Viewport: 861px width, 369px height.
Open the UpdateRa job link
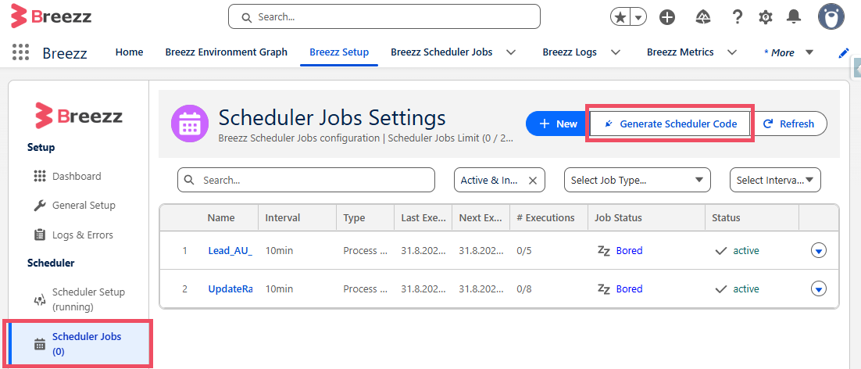230,288
